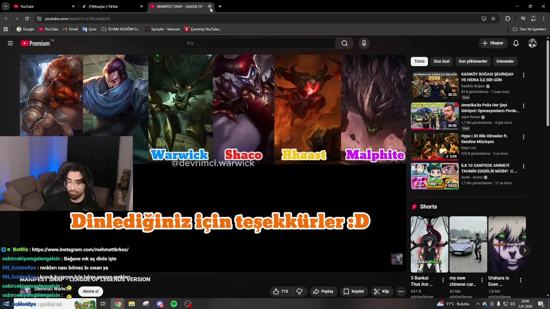Open Chrome extensions puzzle icon
The image size is (550, 309).
point(507,18)
